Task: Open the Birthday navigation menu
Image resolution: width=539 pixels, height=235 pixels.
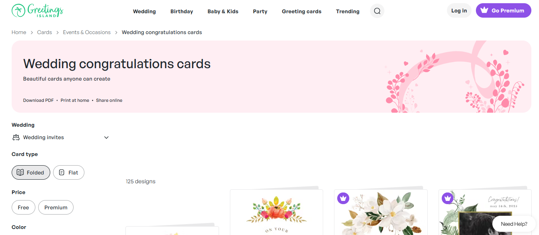Action: click(182, 12)
